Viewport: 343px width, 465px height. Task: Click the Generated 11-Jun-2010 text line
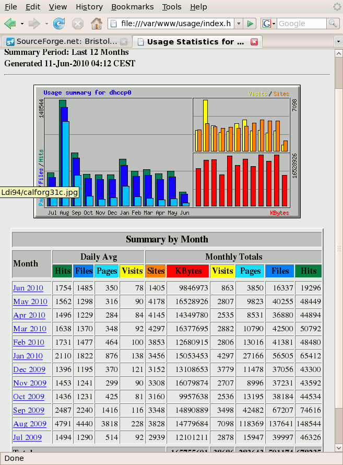click(70, 63)
